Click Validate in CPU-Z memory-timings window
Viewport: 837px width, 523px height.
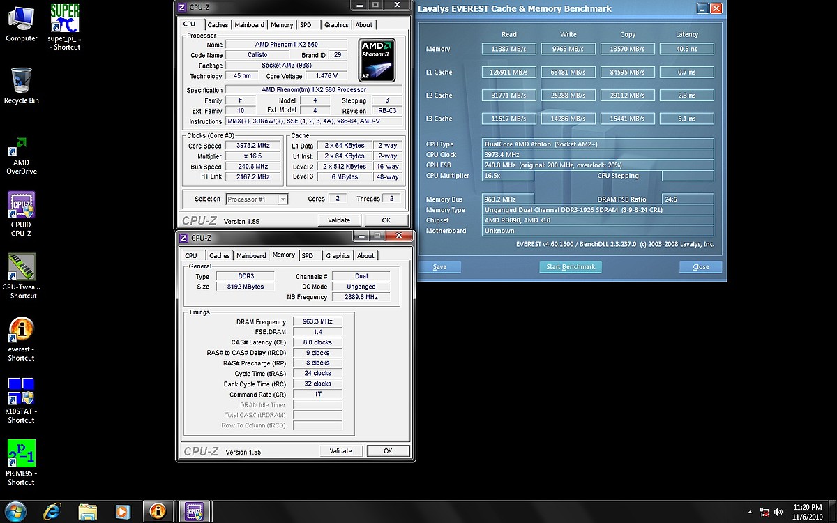click(341, 451)
